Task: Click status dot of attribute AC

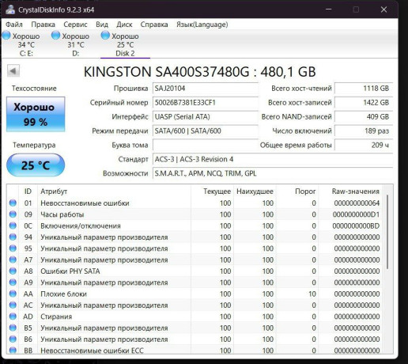Action: (x=13, y=305)
